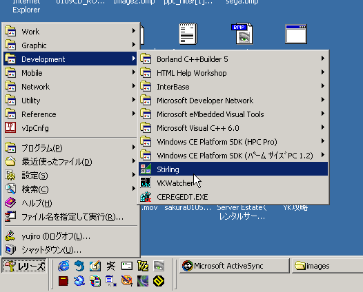
Task: Open the Reference menu item
Action: click(70, 114)
